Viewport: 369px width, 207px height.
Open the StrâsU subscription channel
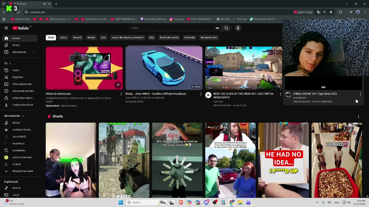20,123
